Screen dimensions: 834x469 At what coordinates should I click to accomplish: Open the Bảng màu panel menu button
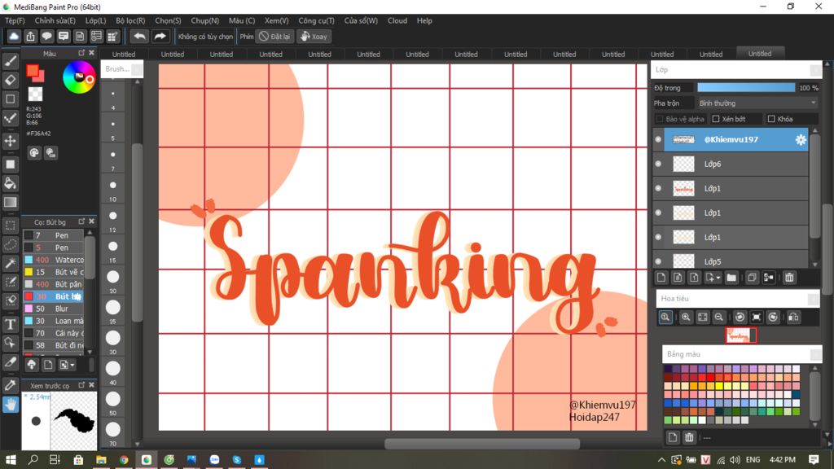click(x=815, y=354)
